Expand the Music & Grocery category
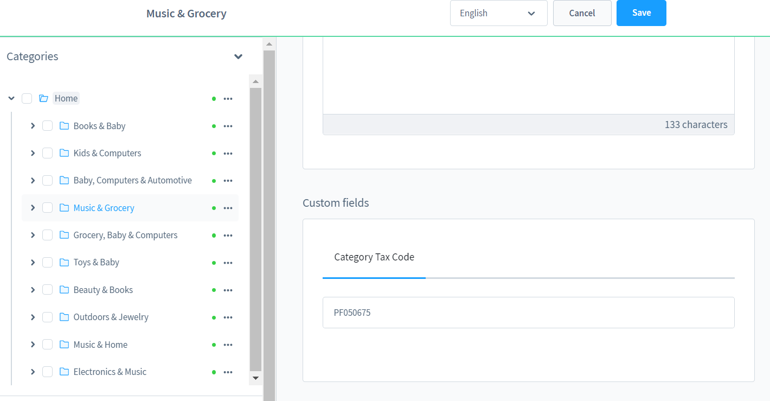Viewport: 770px width, 401px height. [x=33, y=208]
